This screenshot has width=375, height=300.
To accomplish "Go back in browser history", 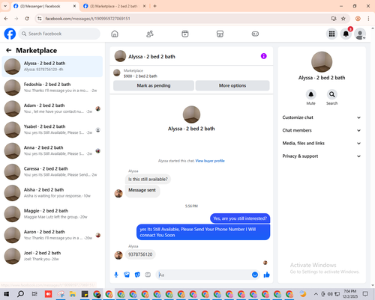I will [x=6, y=19].
